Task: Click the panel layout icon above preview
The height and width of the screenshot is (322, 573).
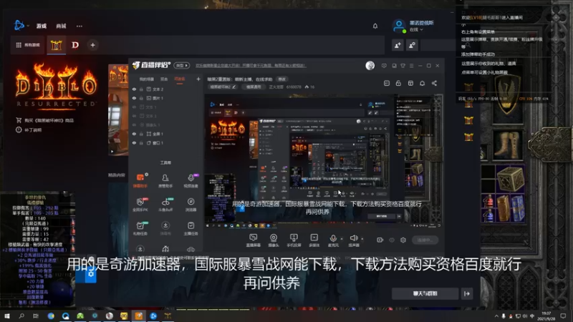Action: point(387,83)
